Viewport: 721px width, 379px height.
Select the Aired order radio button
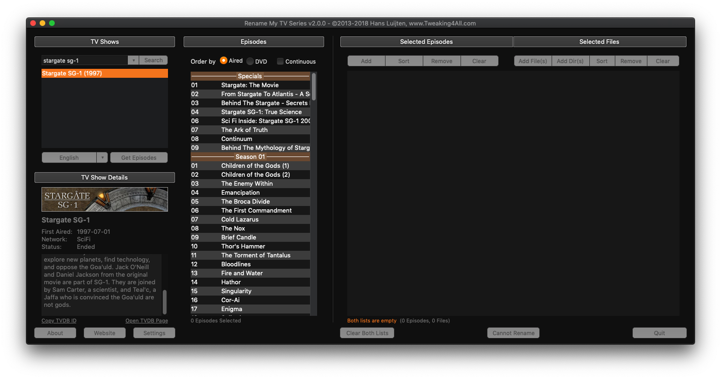click(x=224, y=61)
